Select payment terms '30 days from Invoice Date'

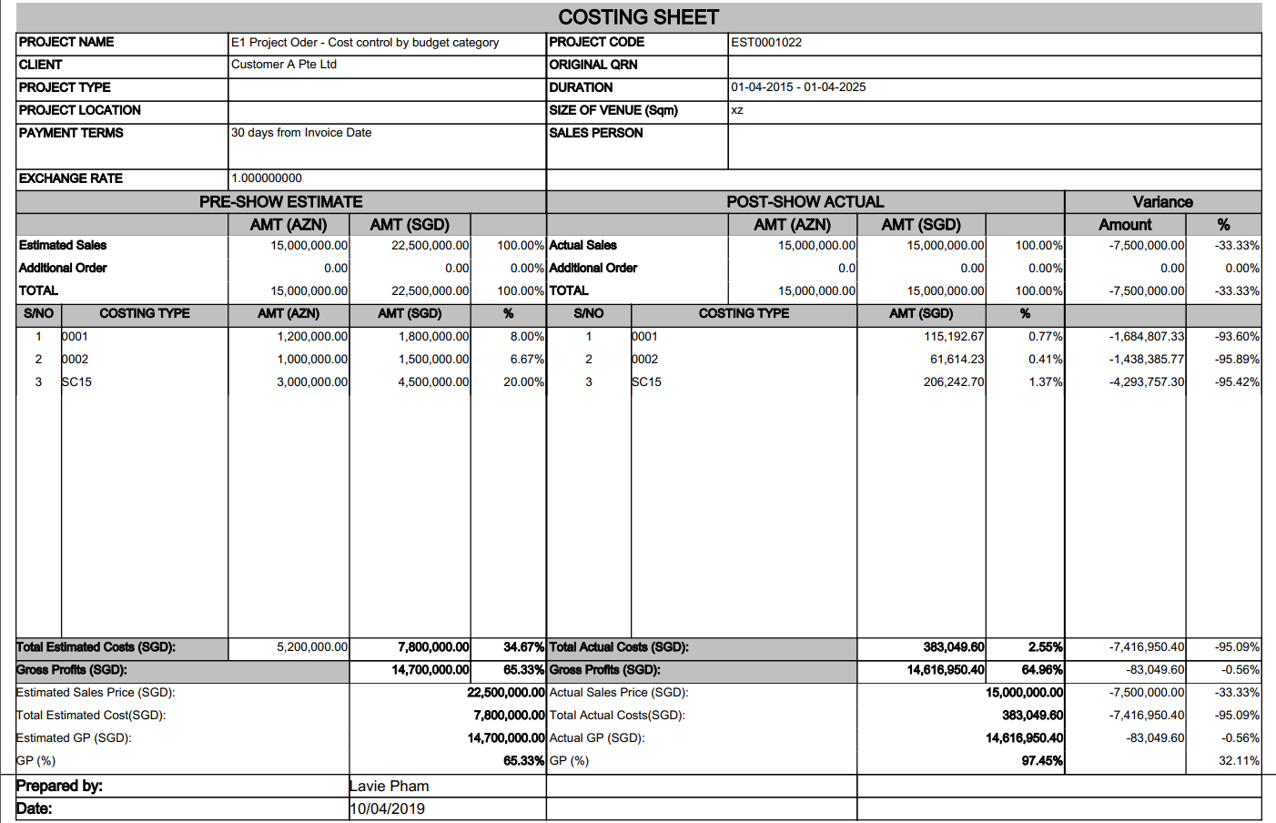pyautogui.click(x=301, y=133)
